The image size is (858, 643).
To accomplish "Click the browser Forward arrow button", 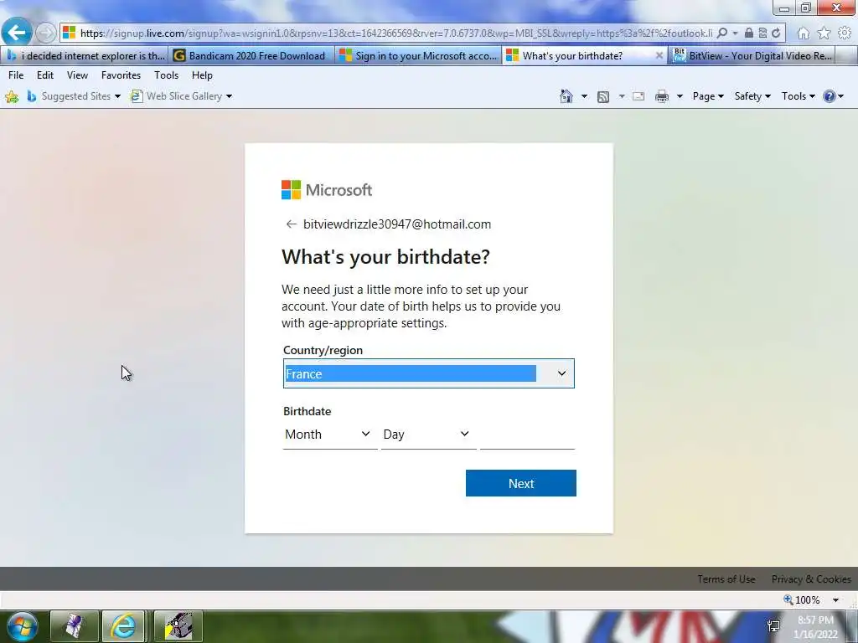I will (x=46, y=33).
